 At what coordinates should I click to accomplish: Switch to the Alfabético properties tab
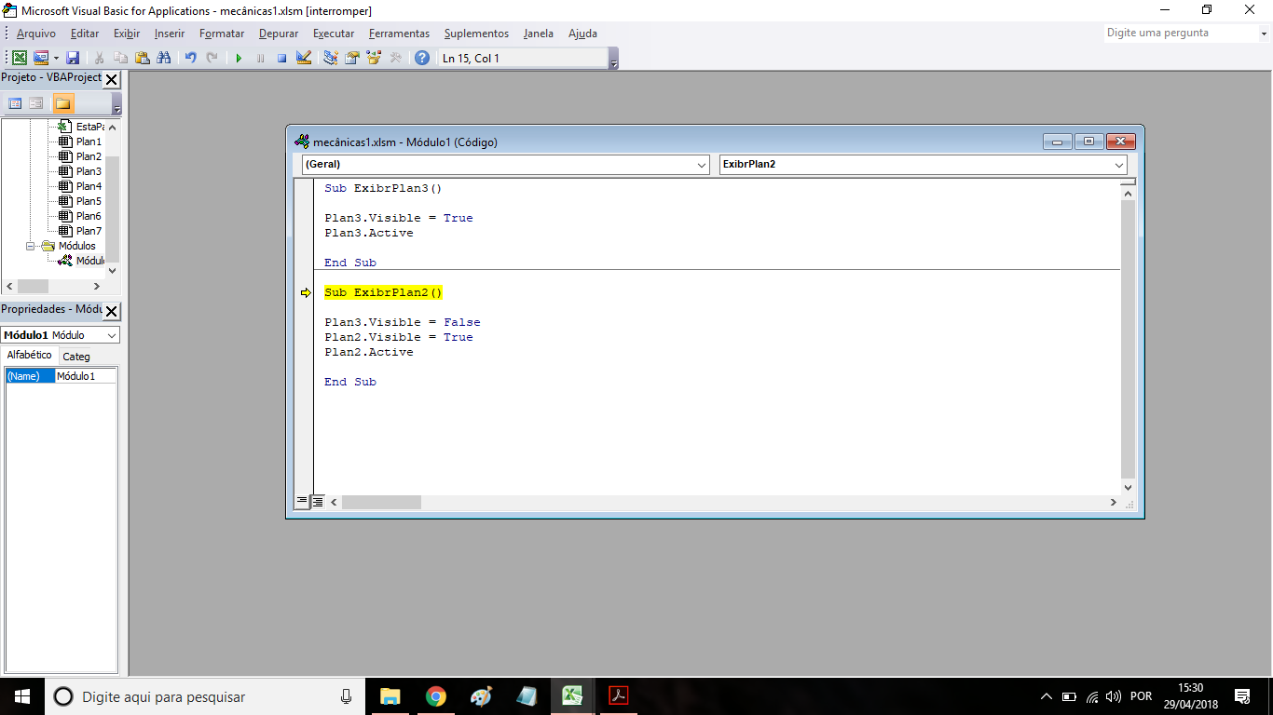[x=30, y=356]
